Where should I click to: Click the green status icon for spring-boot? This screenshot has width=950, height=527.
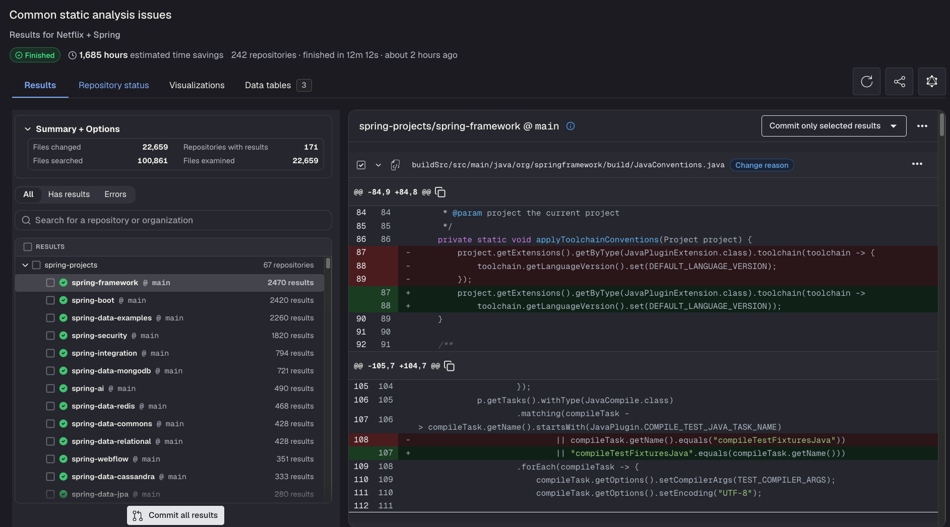click(64, 300)
